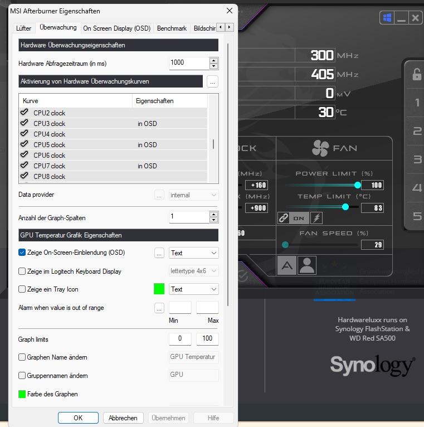Image resolution: width=424 pixels, height=427 pixels.
Task: Open the Tray Icon Text dropdown
Action: [193, 289]
